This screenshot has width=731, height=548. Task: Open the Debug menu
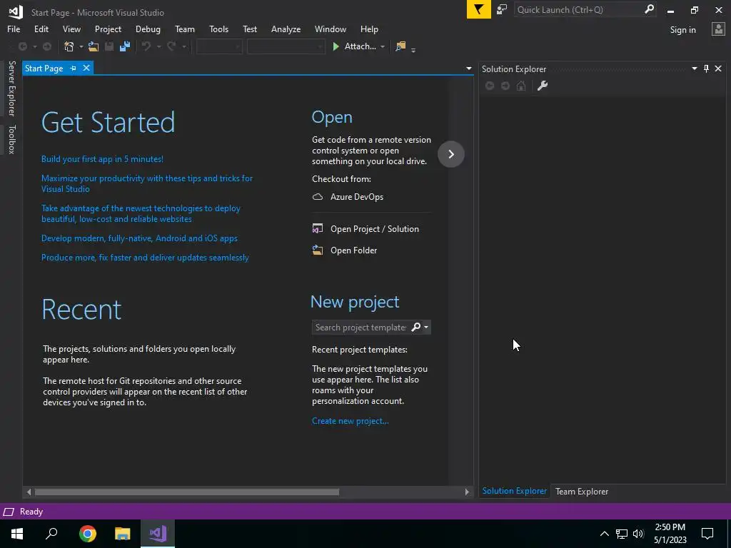coord(148,29)
